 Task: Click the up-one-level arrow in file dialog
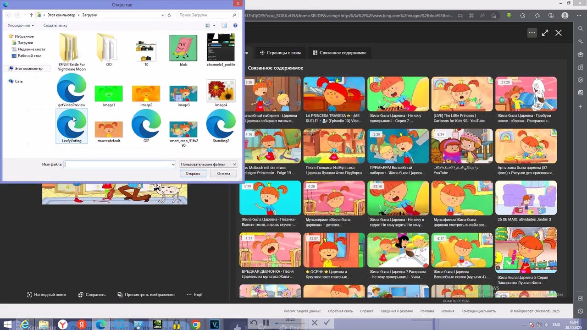tap(31, 15)
